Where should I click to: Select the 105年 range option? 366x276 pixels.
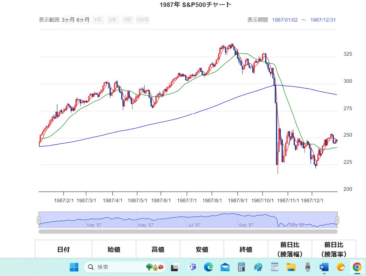(x=142, y=20)
